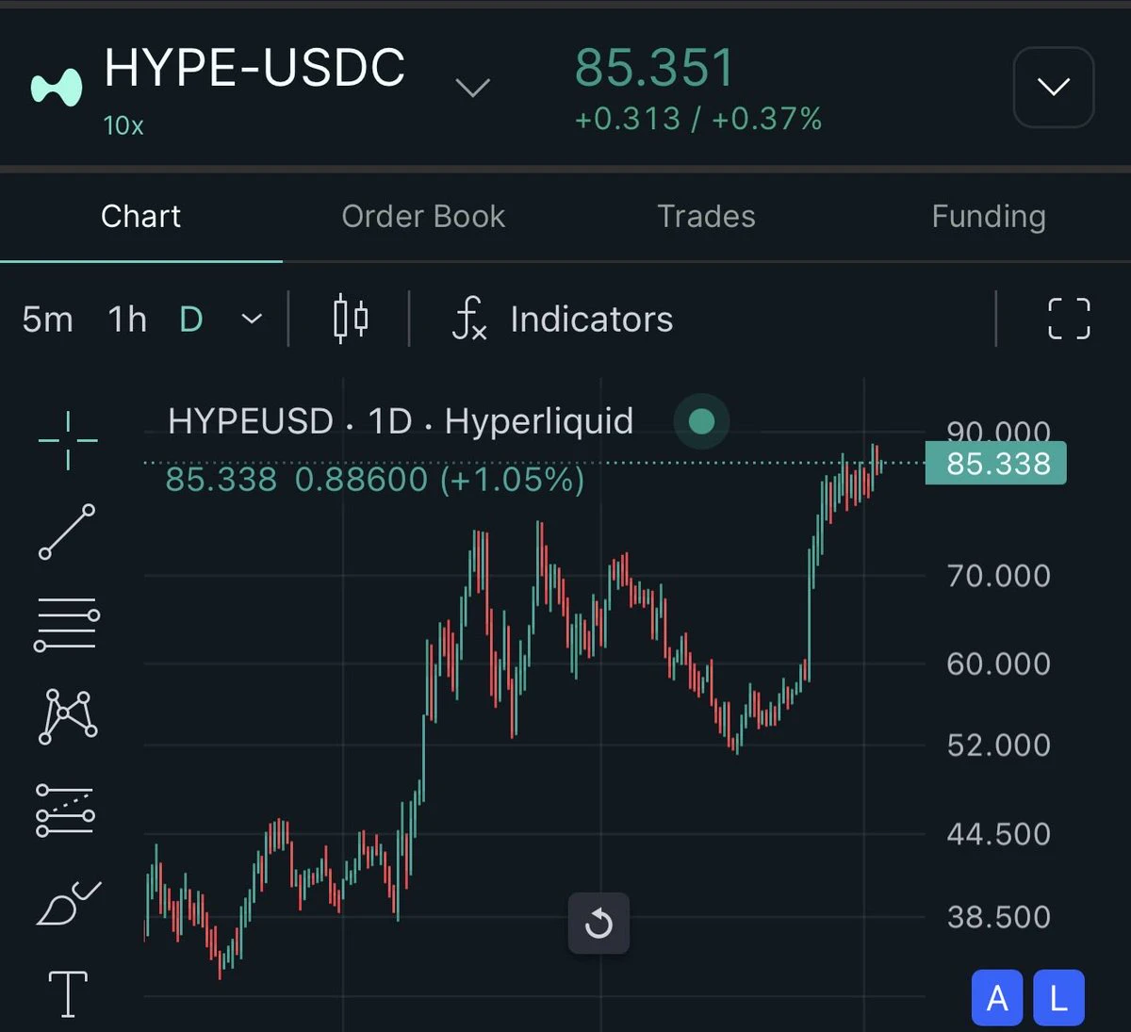Open the forecasting and measurement tool
This screenshot has height=1032, width=1131.
[x=66, y=811]
